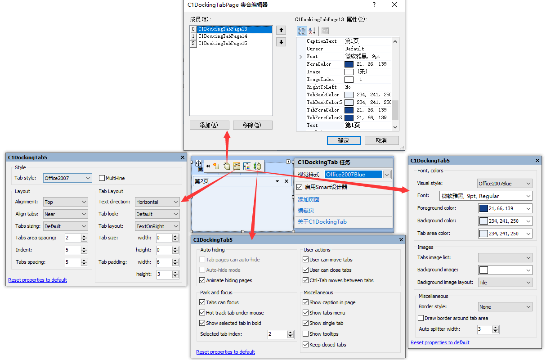Image resolution: width=546 pixels, height=360 pixels.
Task: Click the 关于C1DockingTab link
Action: [322, 221]
